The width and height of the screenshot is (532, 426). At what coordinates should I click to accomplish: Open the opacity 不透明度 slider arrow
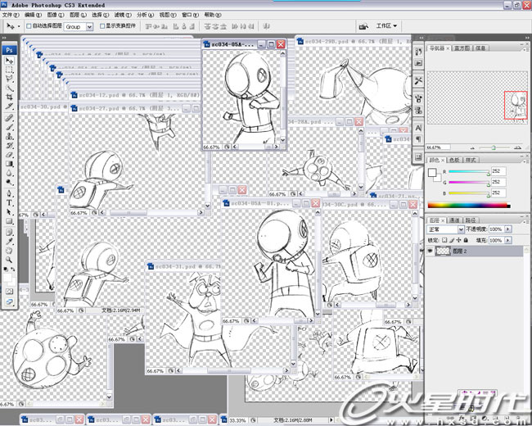tap(508, 229)
